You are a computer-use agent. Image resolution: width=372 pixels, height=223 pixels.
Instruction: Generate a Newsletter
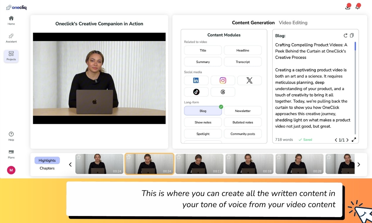[243, 111]
